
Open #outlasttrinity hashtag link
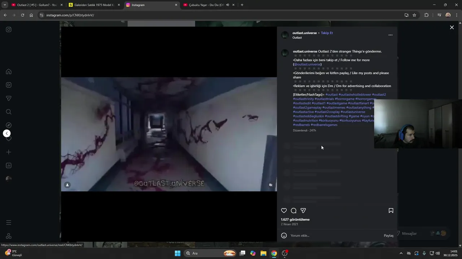click(x=304, y=99)
